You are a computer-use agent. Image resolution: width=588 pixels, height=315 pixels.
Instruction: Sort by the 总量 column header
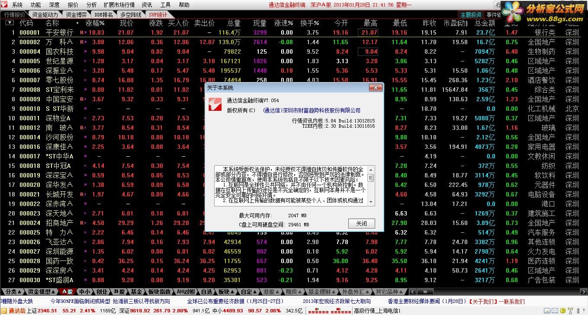coord(234,22)
